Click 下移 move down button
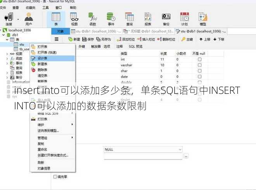Viewport: 256px width, 190px height. coord(219,39)
